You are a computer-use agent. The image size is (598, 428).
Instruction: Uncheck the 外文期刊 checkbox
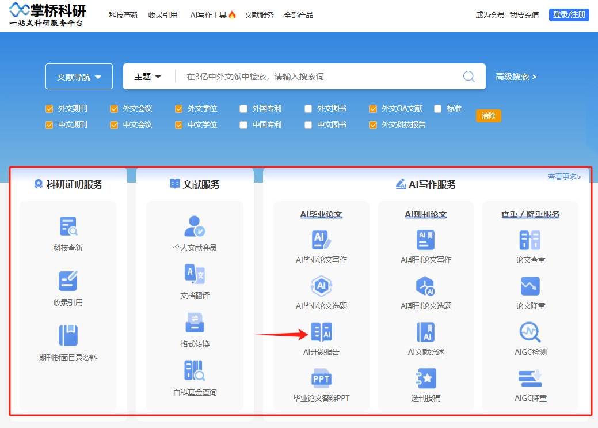coord(49,108)
